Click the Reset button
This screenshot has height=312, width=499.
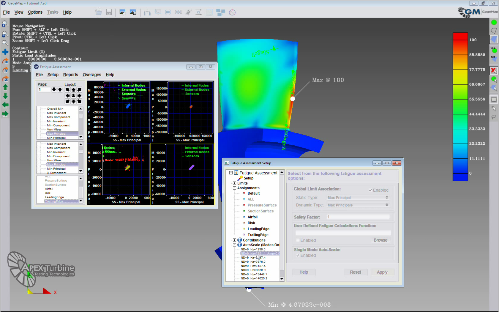click(356, 272)
